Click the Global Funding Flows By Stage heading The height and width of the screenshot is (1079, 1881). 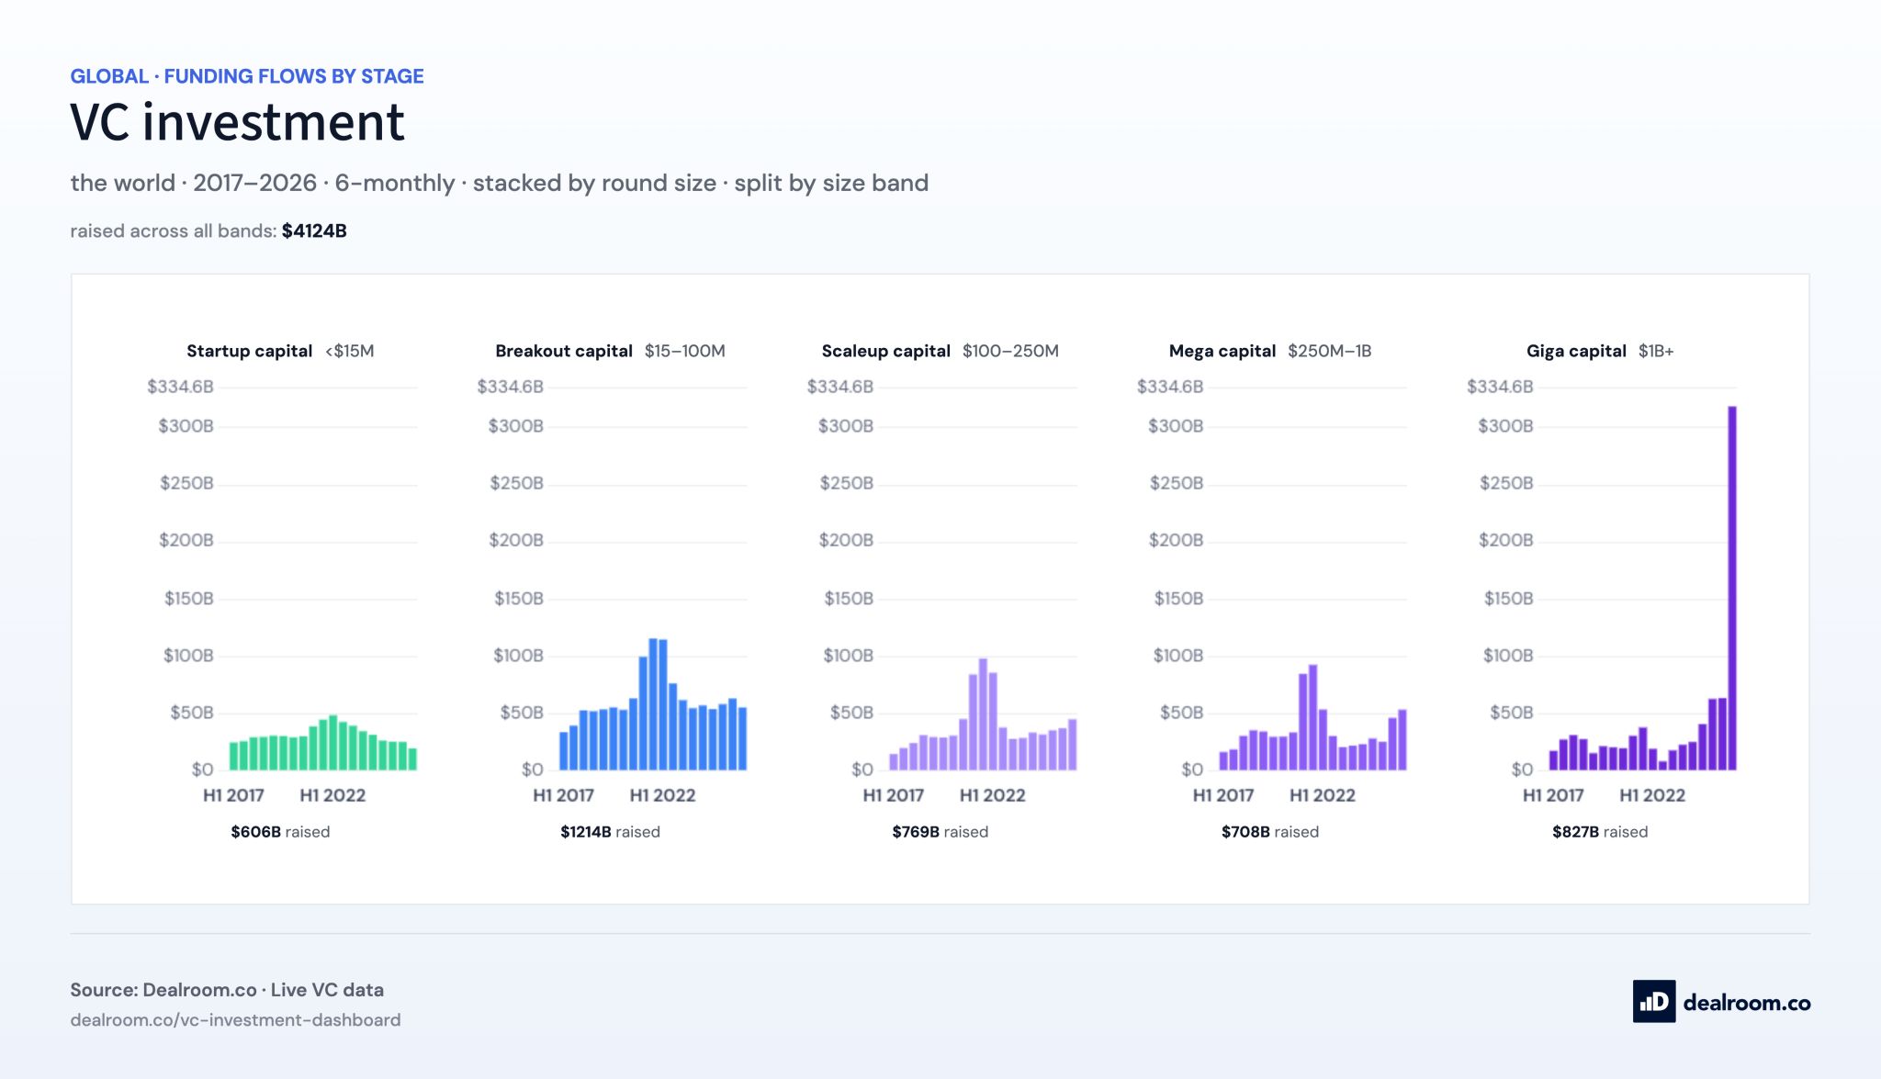pos(247,76)
